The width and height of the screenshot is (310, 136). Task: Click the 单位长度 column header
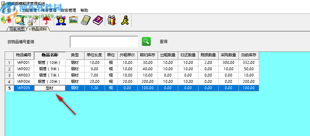[94, 55]
